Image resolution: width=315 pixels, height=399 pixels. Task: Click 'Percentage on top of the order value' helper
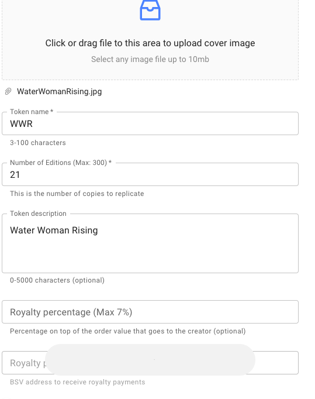pyautogui.click(x=128, y=331)
